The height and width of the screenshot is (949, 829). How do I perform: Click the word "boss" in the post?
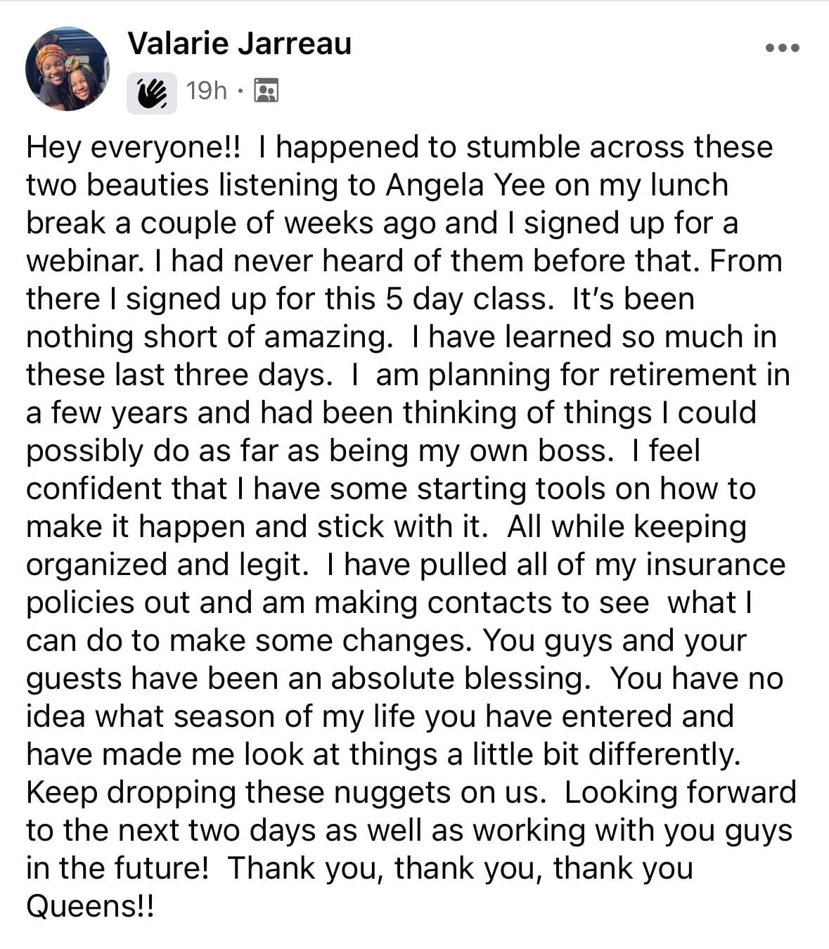pos(575,451)
